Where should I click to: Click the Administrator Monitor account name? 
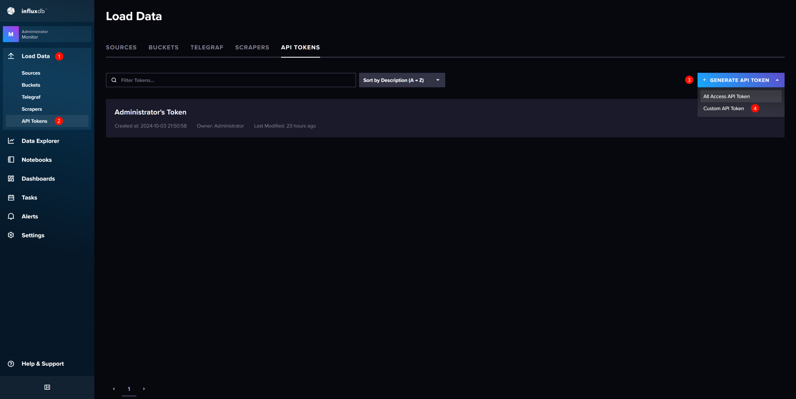[35, 34]
